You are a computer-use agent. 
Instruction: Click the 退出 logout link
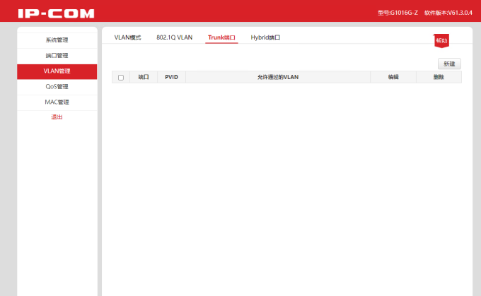tap(57, 117)
